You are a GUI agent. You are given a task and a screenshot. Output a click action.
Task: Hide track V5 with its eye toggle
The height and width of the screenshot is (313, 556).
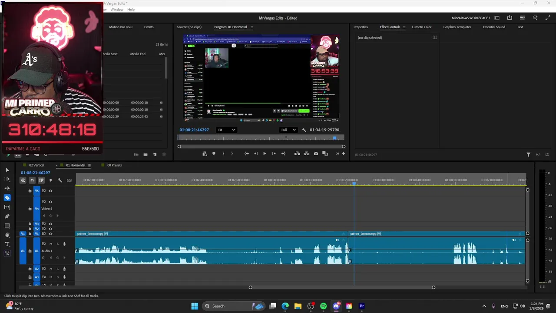coord(50,190)
